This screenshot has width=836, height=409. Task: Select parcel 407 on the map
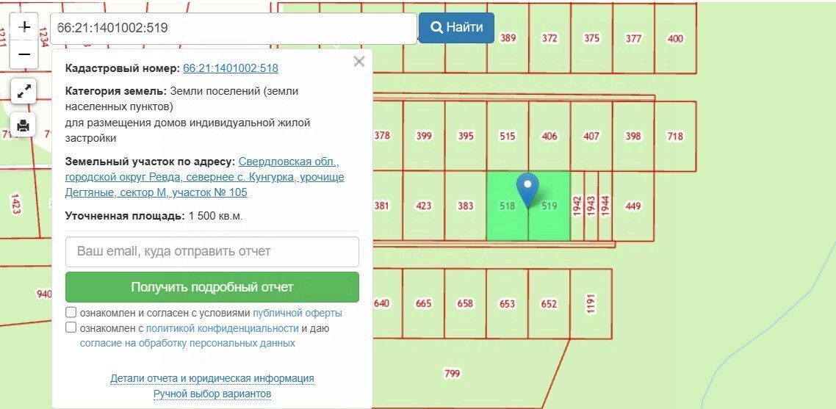(x=591, y=136)
